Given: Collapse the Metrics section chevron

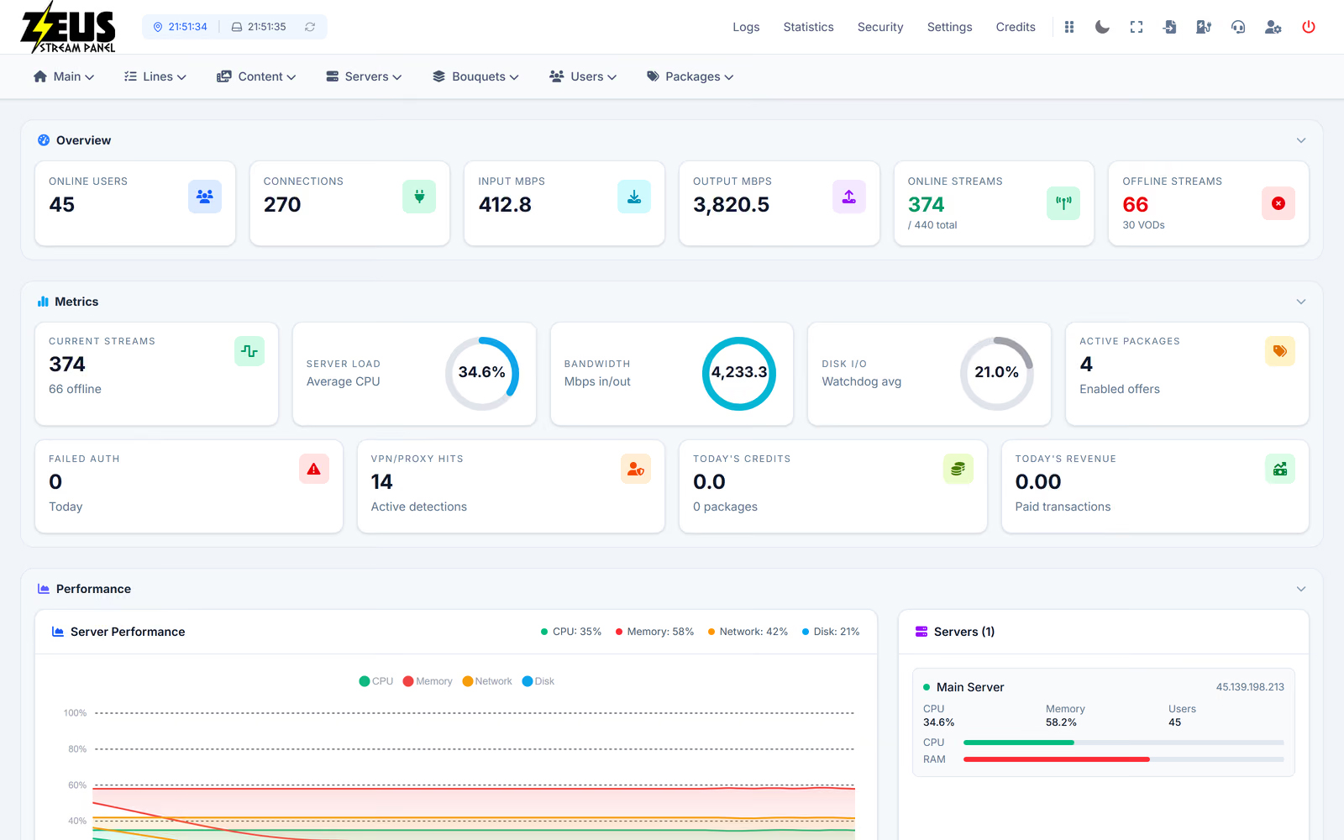Looking at the screenshot, I should [1301, 302].
